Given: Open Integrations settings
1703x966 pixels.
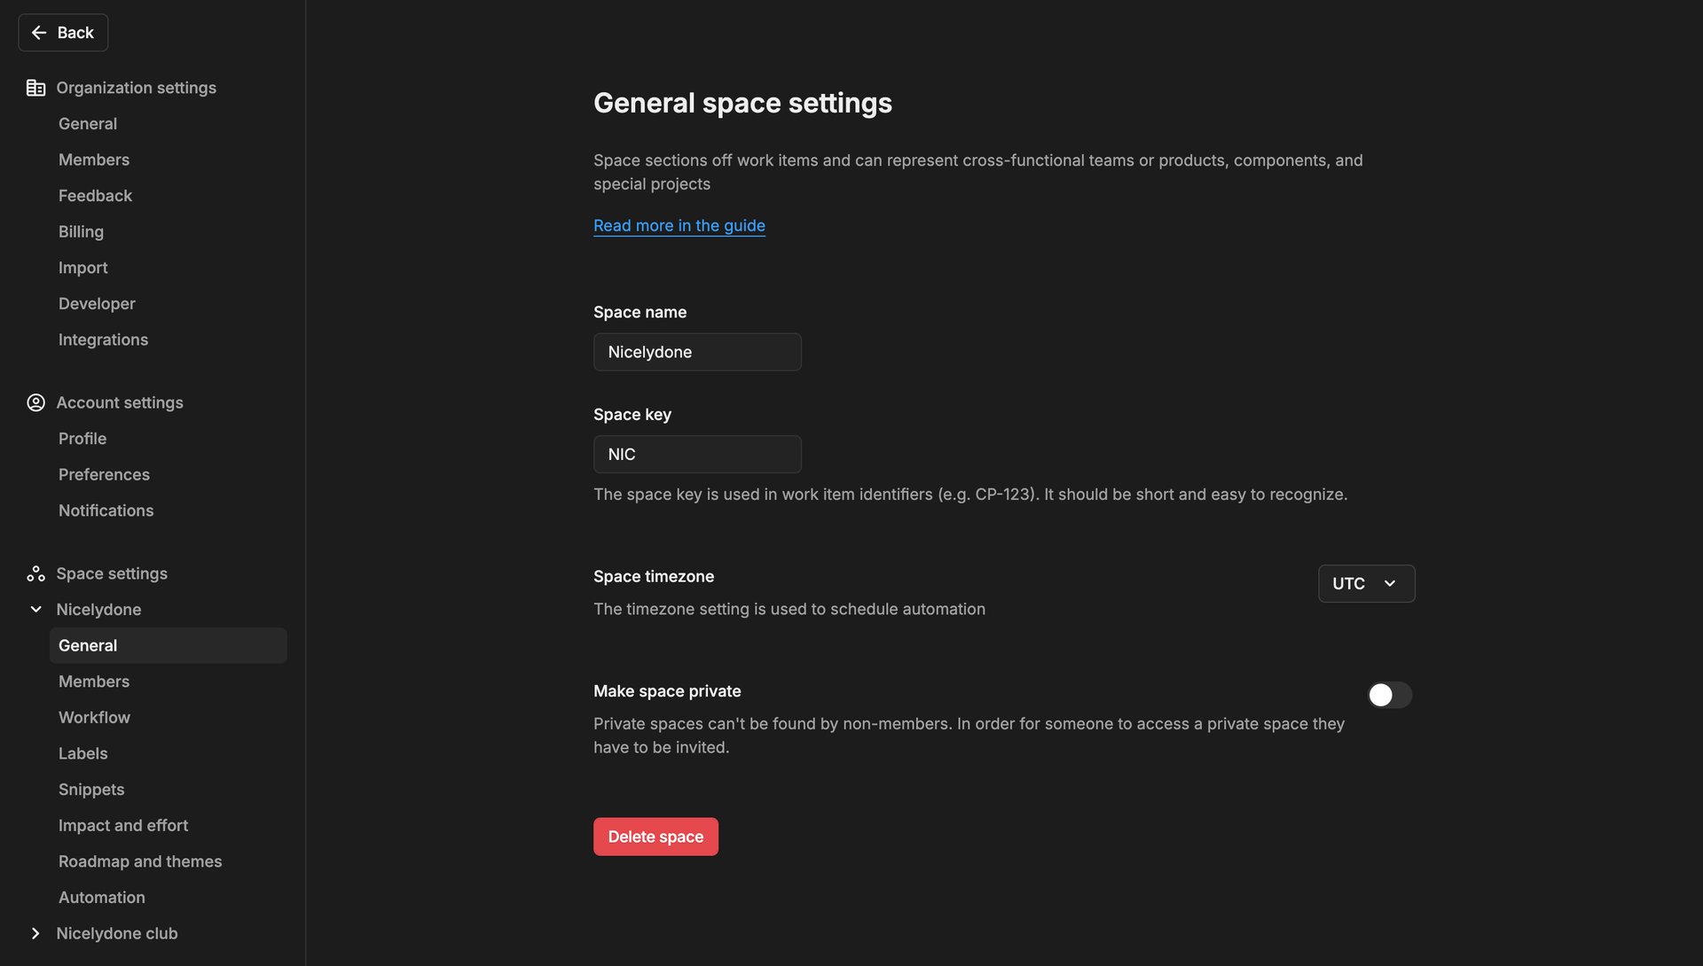Looking at the screenshot, I should click(x=103, y=339).
